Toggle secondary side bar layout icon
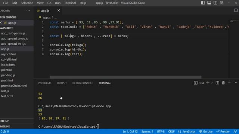The width and height of the screenshot is (239, 134). point(215,3)
